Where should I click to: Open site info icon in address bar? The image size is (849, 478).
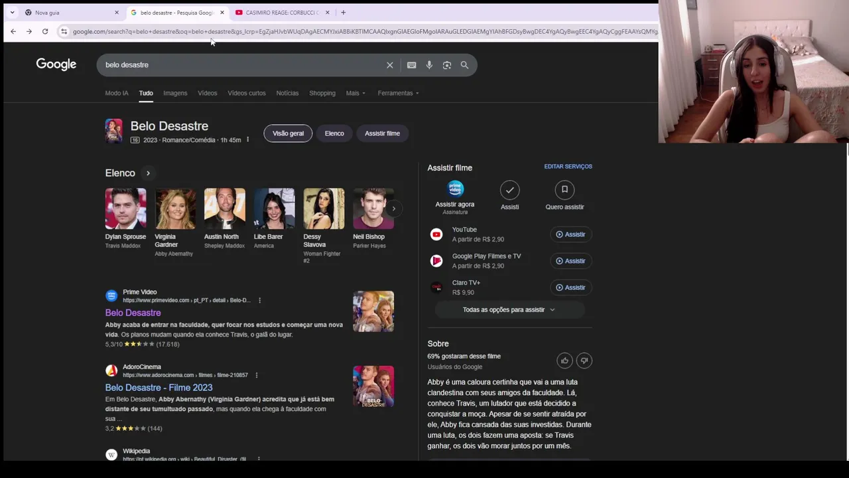point(64,31)
